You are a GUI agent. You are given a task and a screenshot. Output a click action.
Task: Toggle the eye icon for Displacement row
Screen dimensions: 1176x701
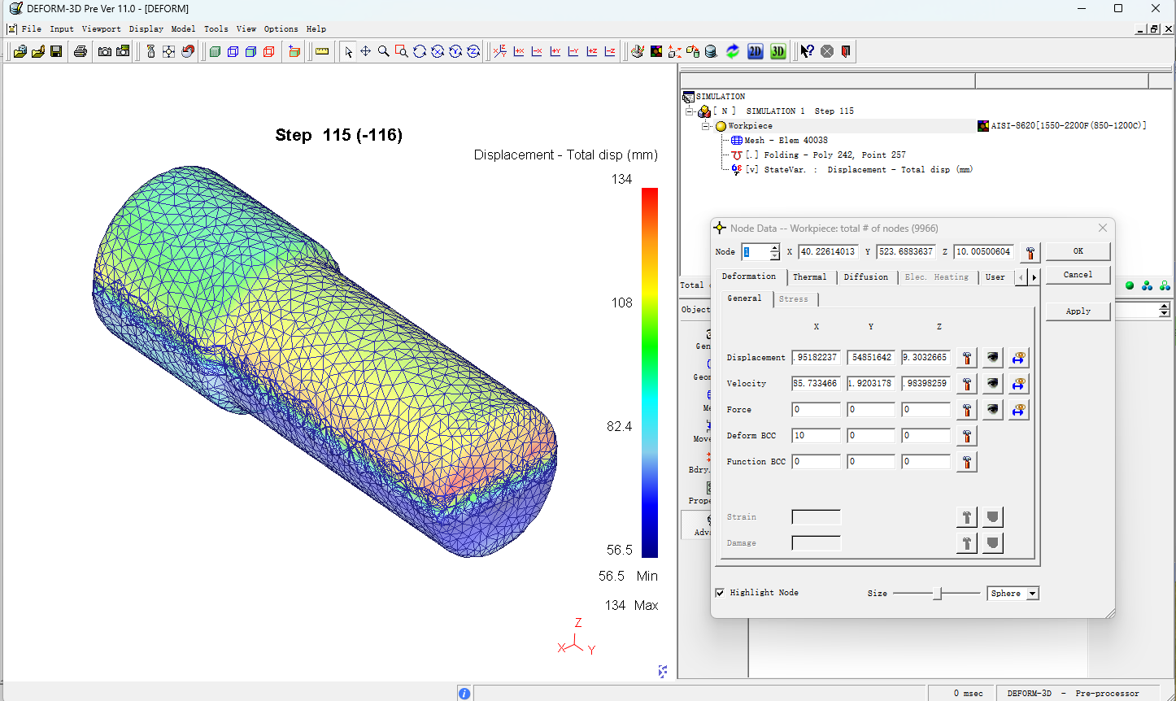click(992, 358)
